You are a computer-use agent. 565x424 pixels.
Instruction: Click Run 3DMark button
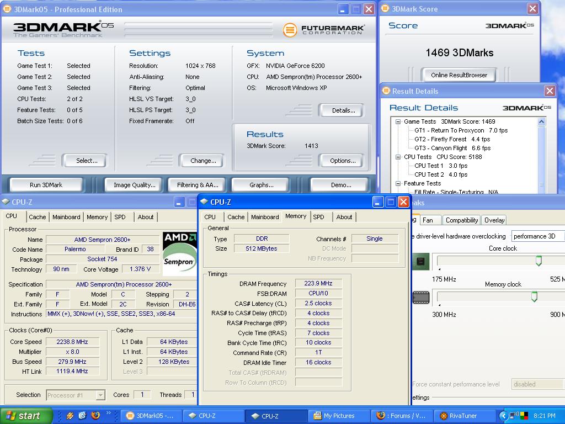(x=46, y=185)
